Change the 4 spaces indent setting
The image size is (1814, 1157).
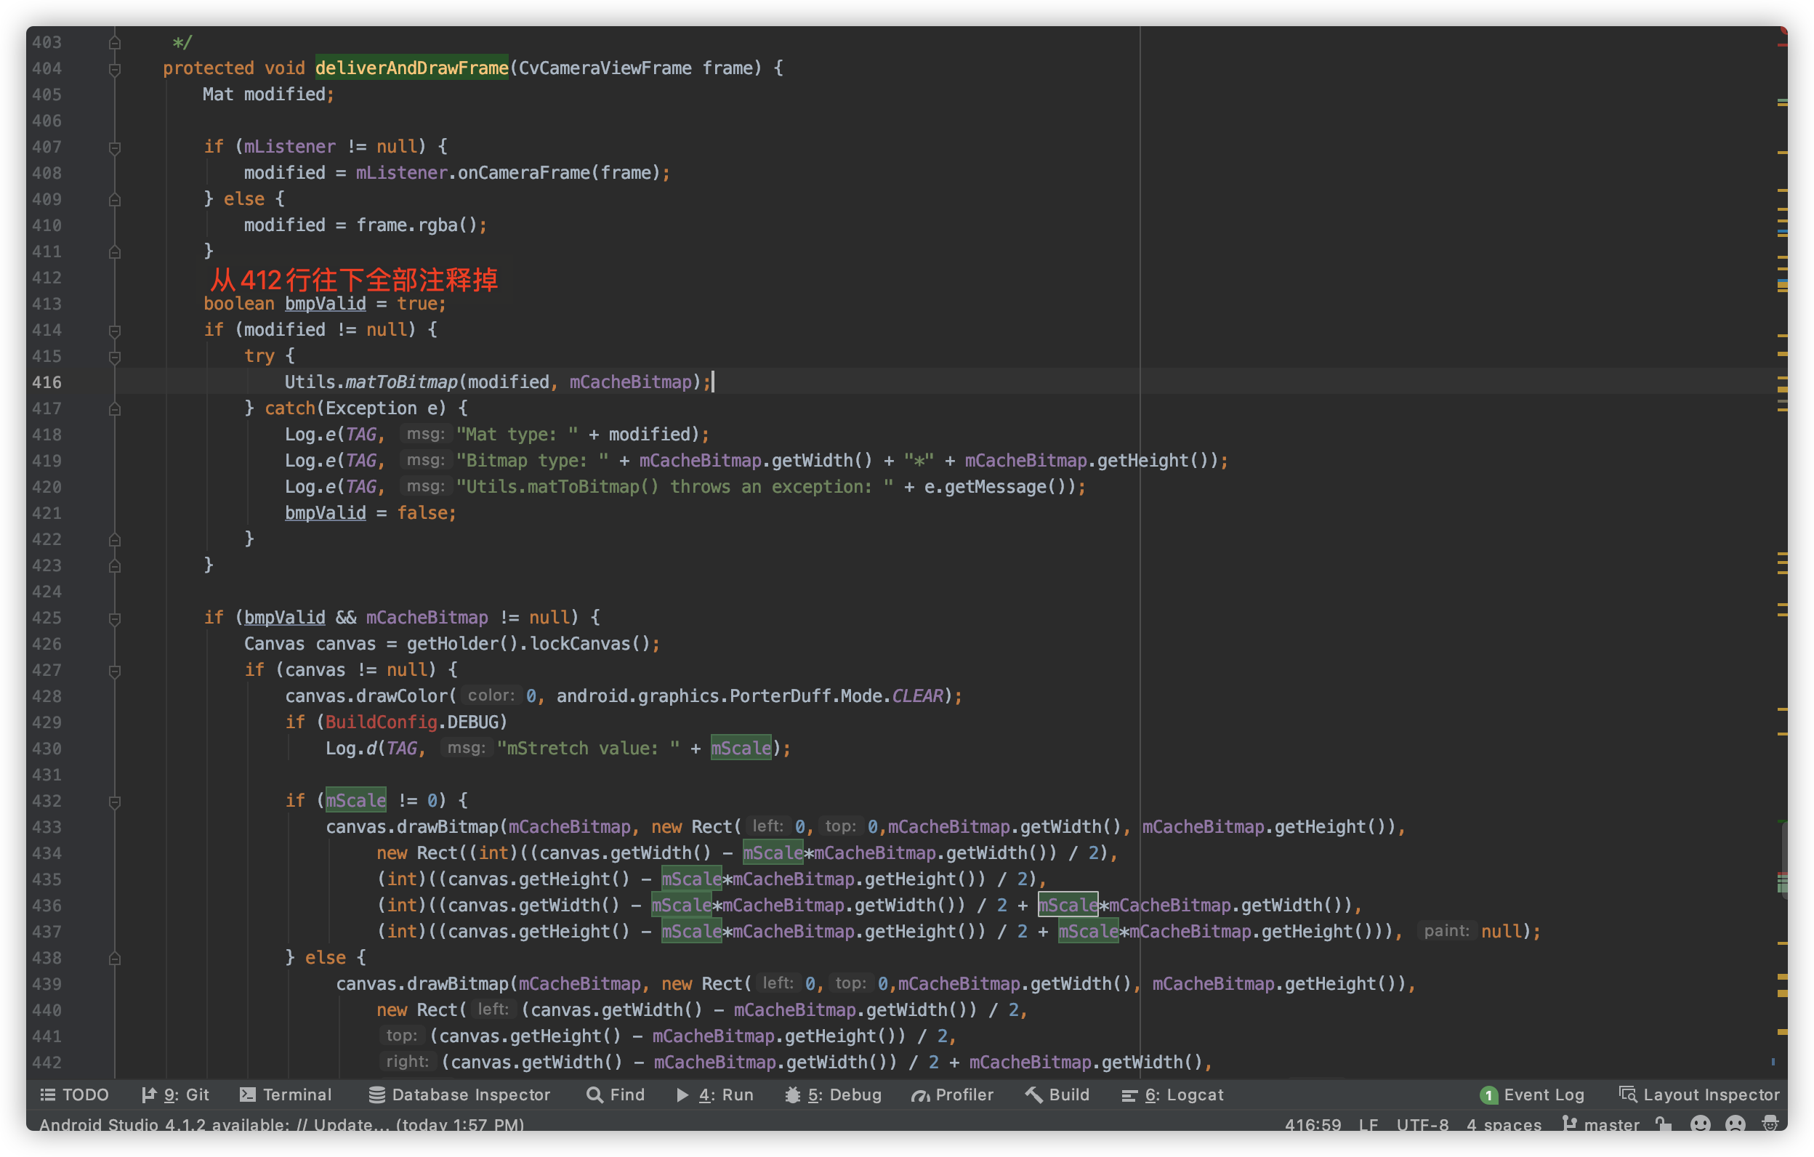(1504, 1124)
